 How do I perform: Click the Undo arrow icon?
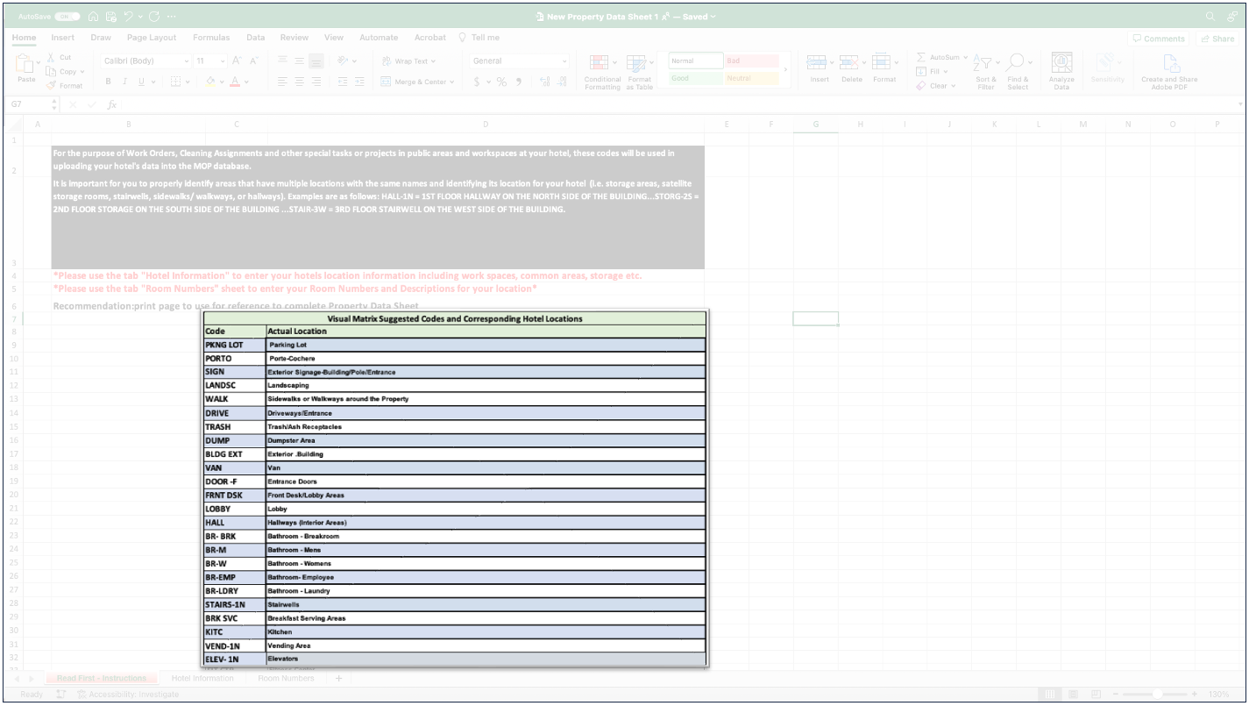(129, 17)
